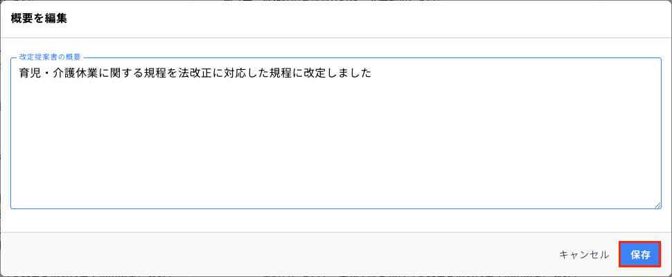This screenshot has width=672, height=277.
Task: Click the word 法改正 in the summary
Action: tap(197, 73)
